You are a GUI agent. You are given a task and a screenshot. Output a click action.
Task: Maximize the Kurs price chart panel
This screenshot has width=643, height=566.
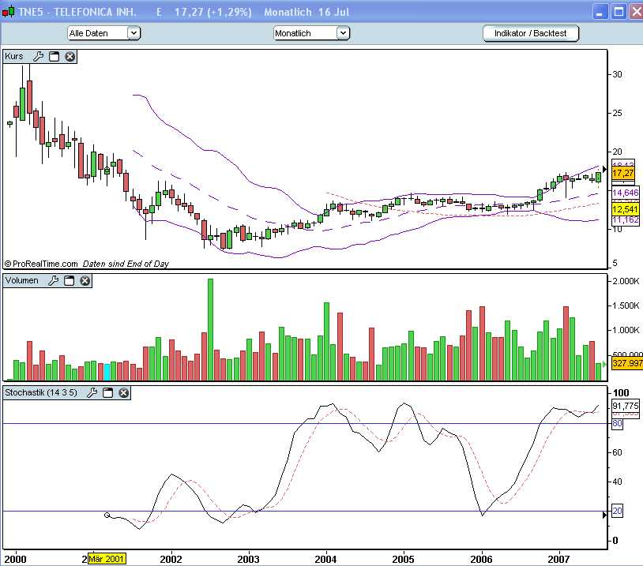pos(55,56)
